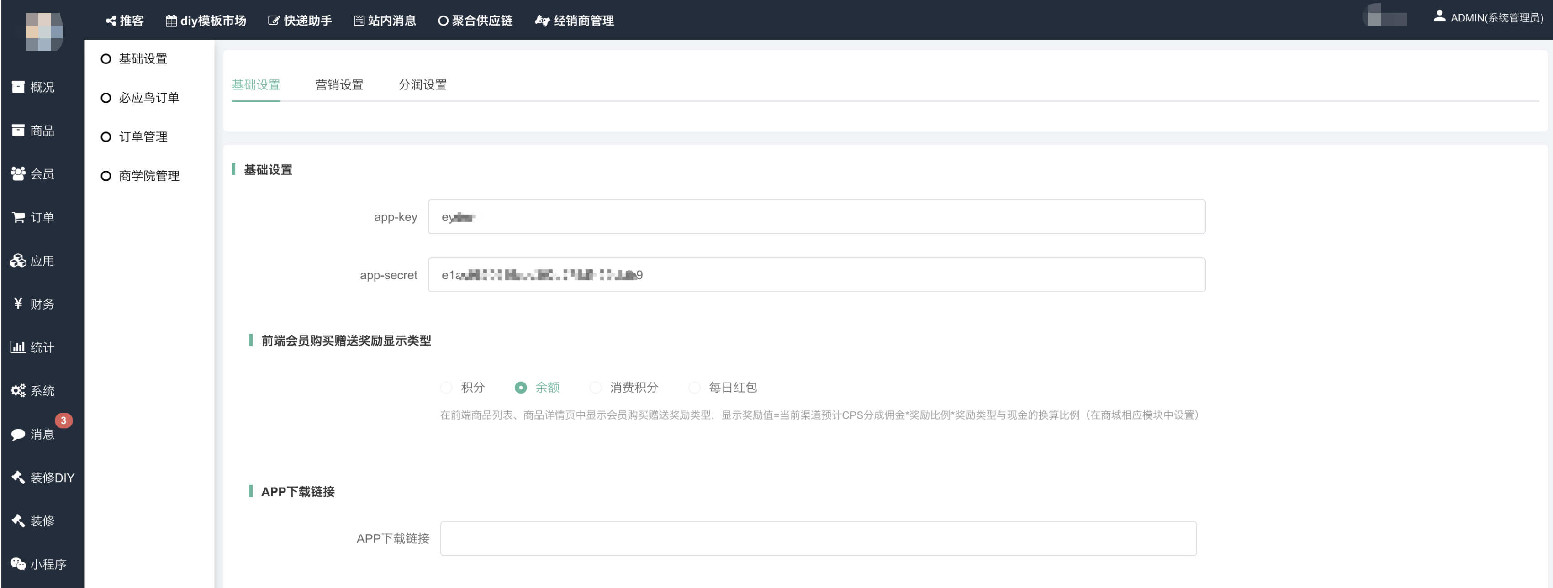The image size is (1553, 588).
Task: Click the 系统 gears icon
Action: click(18, 390)
